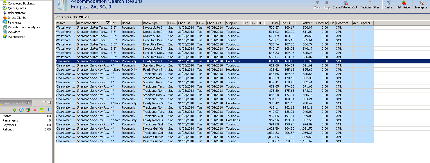
Task: Select row priced 967.56 from Hotelbeds
Action: 214,120
